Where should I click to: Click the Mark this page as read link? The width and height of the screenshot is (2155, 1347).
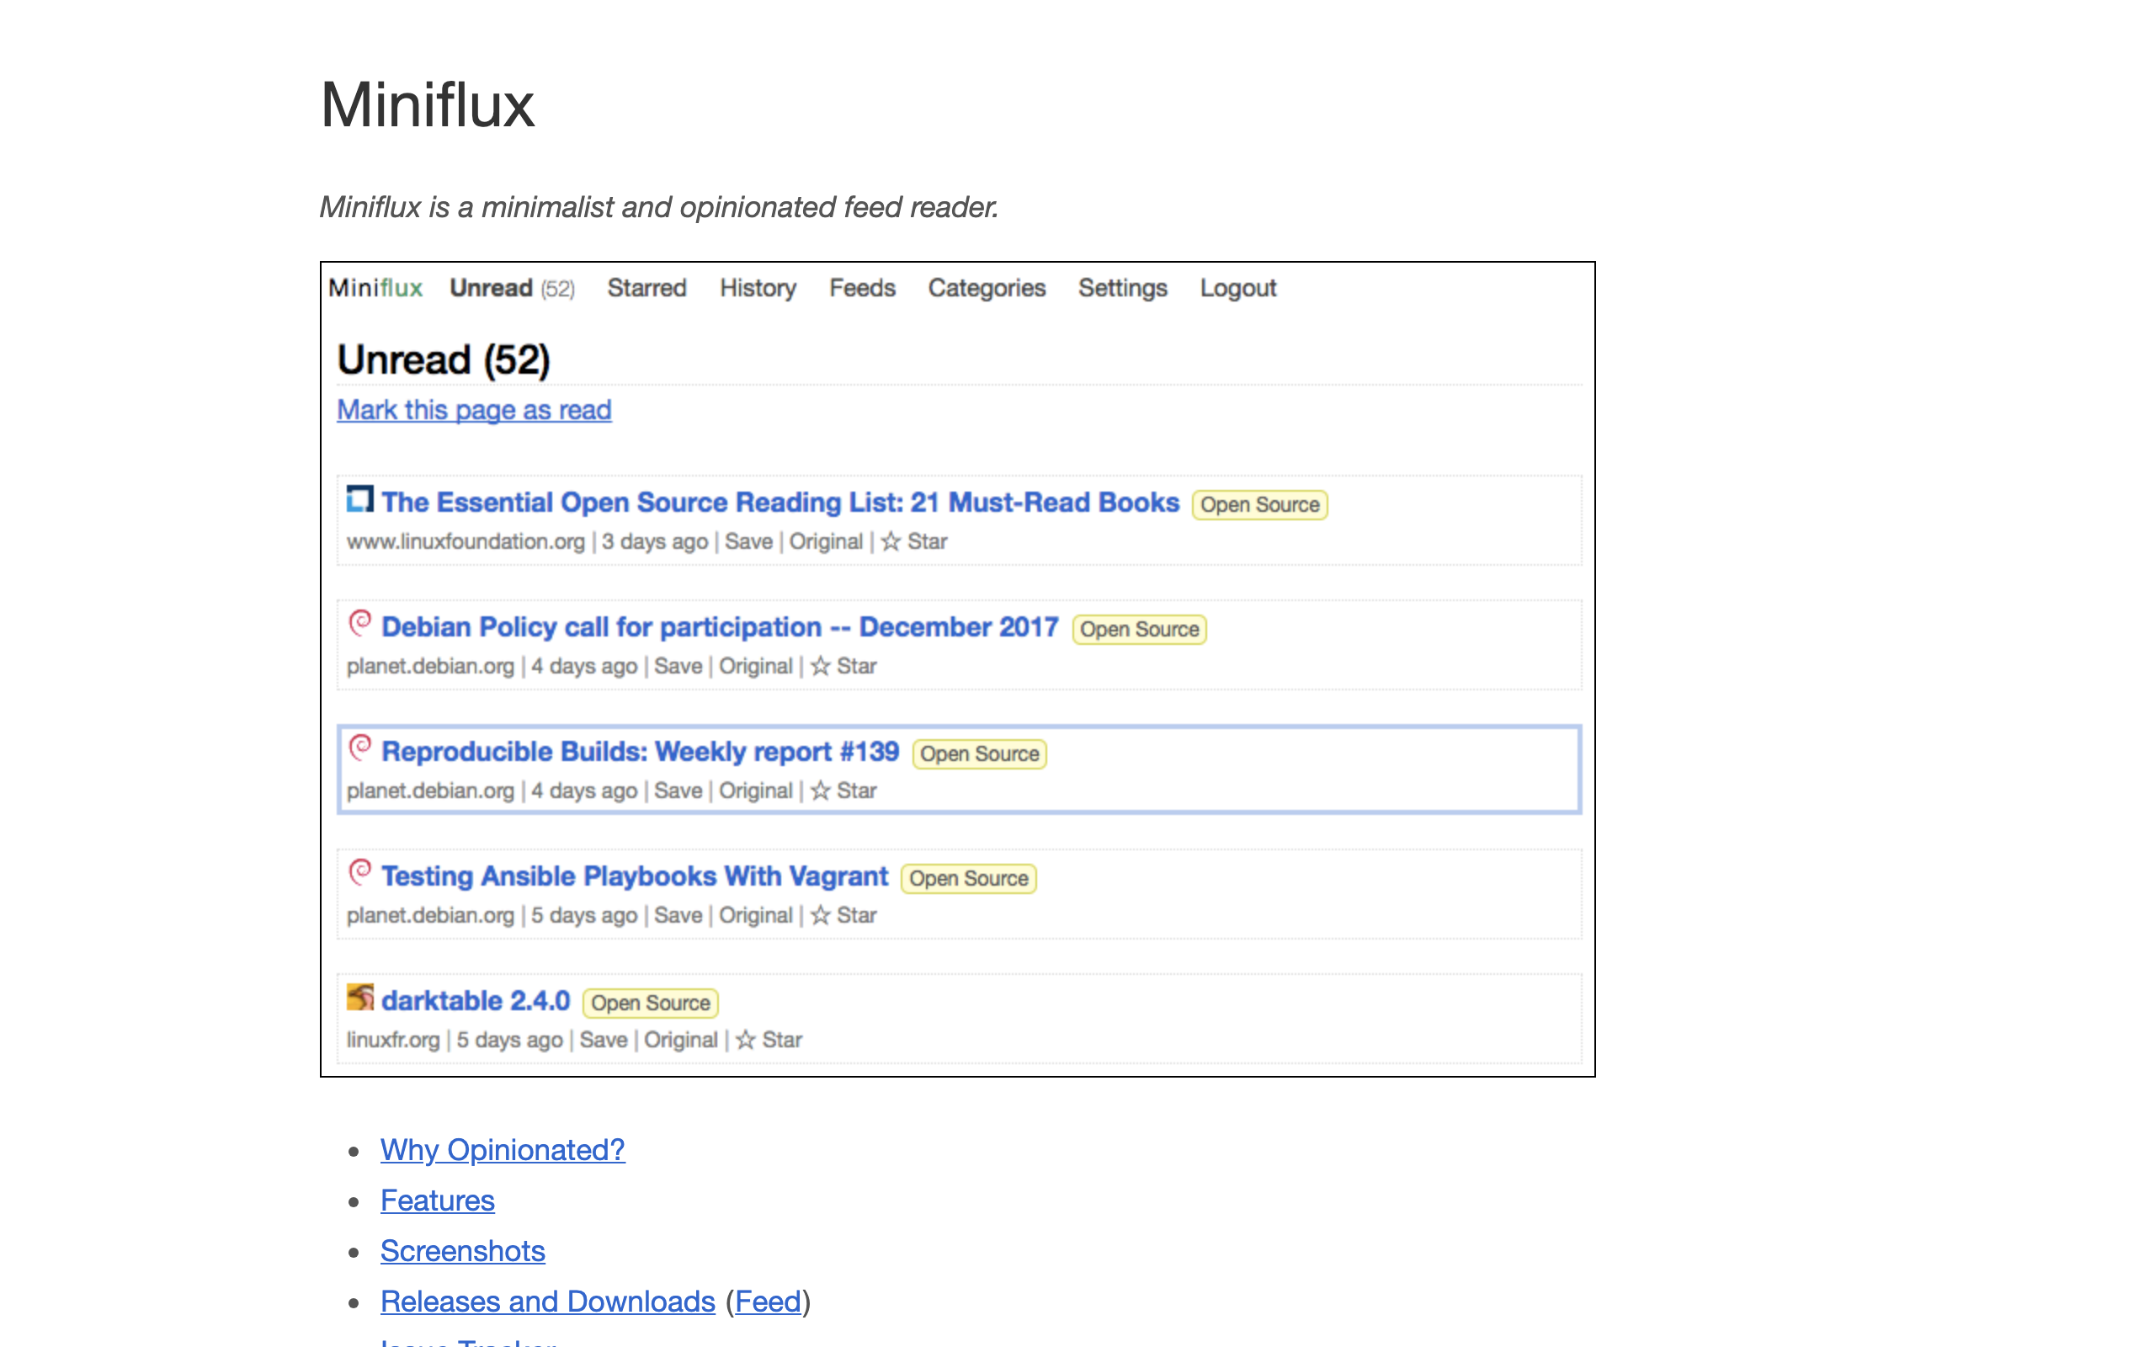474,410
